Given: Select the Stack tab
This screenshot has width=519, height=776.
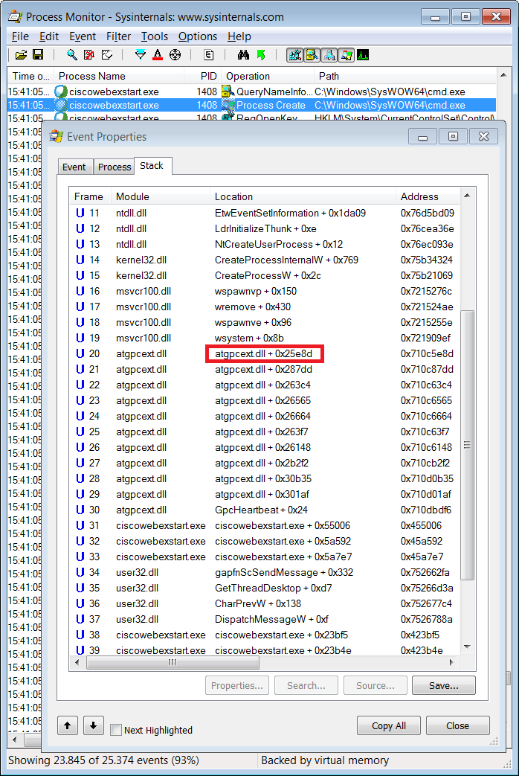Looking at the screenshot, I should pyautogui.click(x=152, y=166).
